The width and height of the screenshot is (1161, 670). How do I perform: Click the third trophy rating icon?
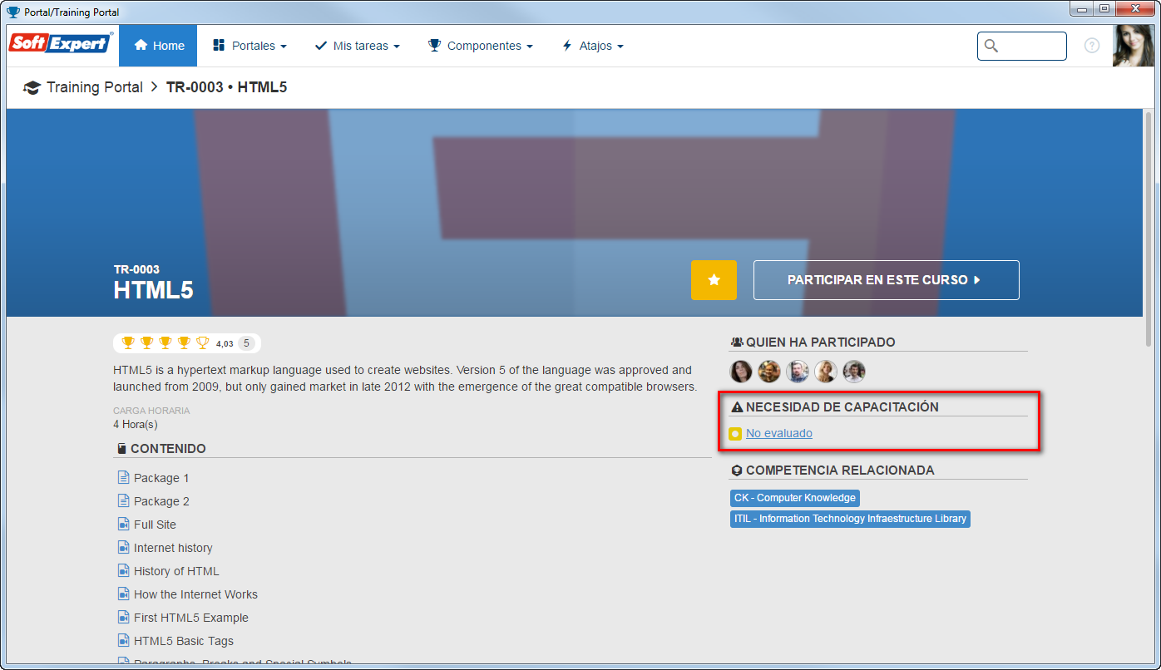point(165,342)
